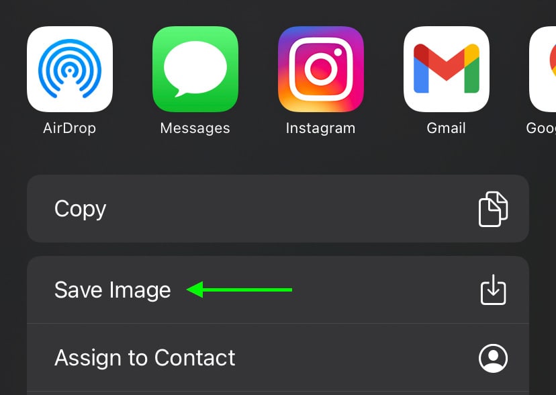Select Assign to Contact option text
The width and height of the screenshot is (556, 395).
(144, 357)
